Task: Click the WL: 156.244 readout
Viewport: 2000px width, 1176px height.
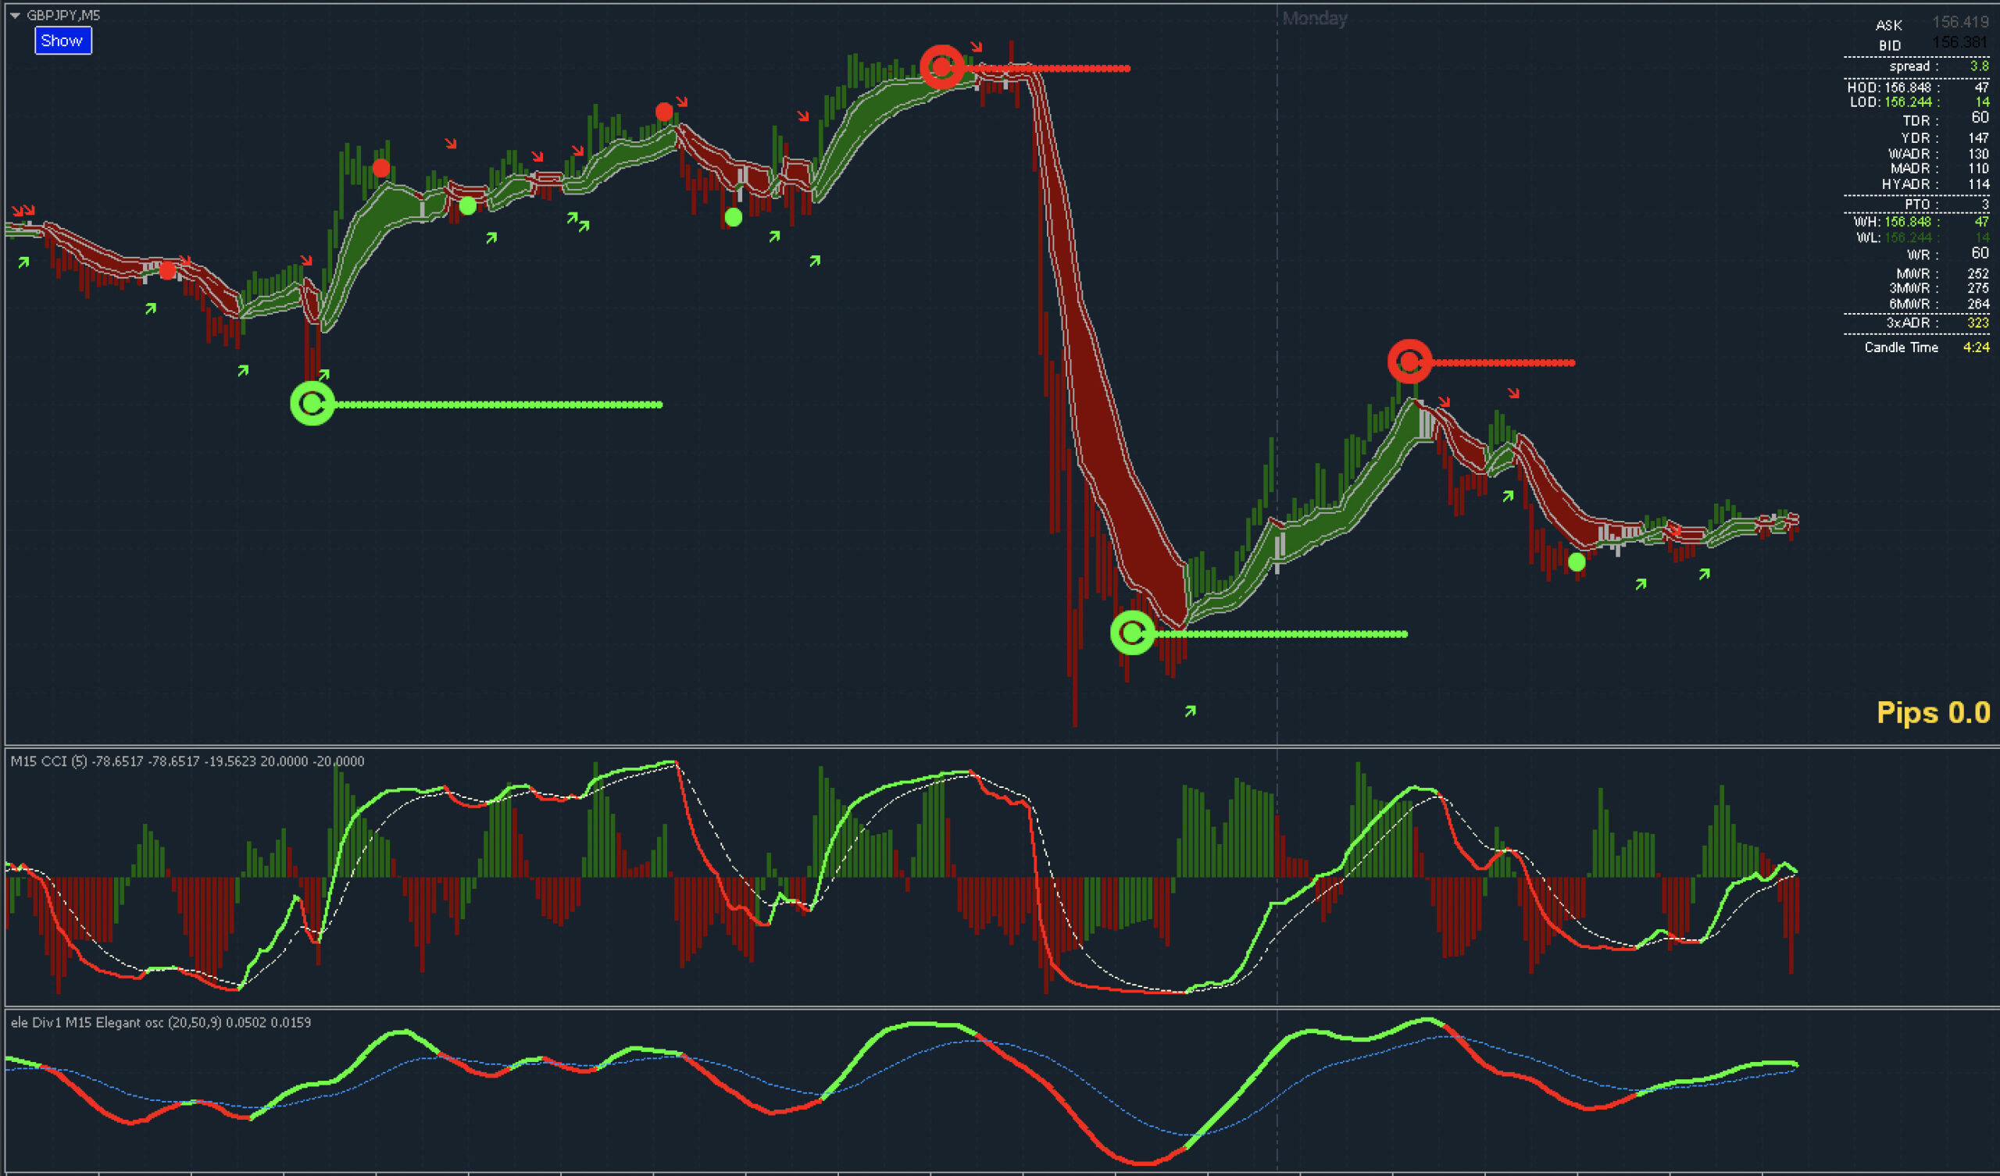Action: click(x=1898, y=237)
